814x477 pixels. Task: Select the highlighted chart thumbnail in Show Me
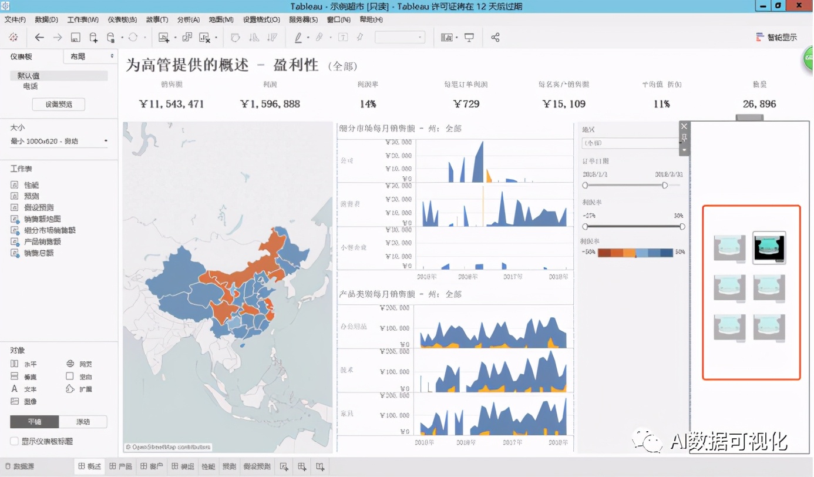pos(769,248)
